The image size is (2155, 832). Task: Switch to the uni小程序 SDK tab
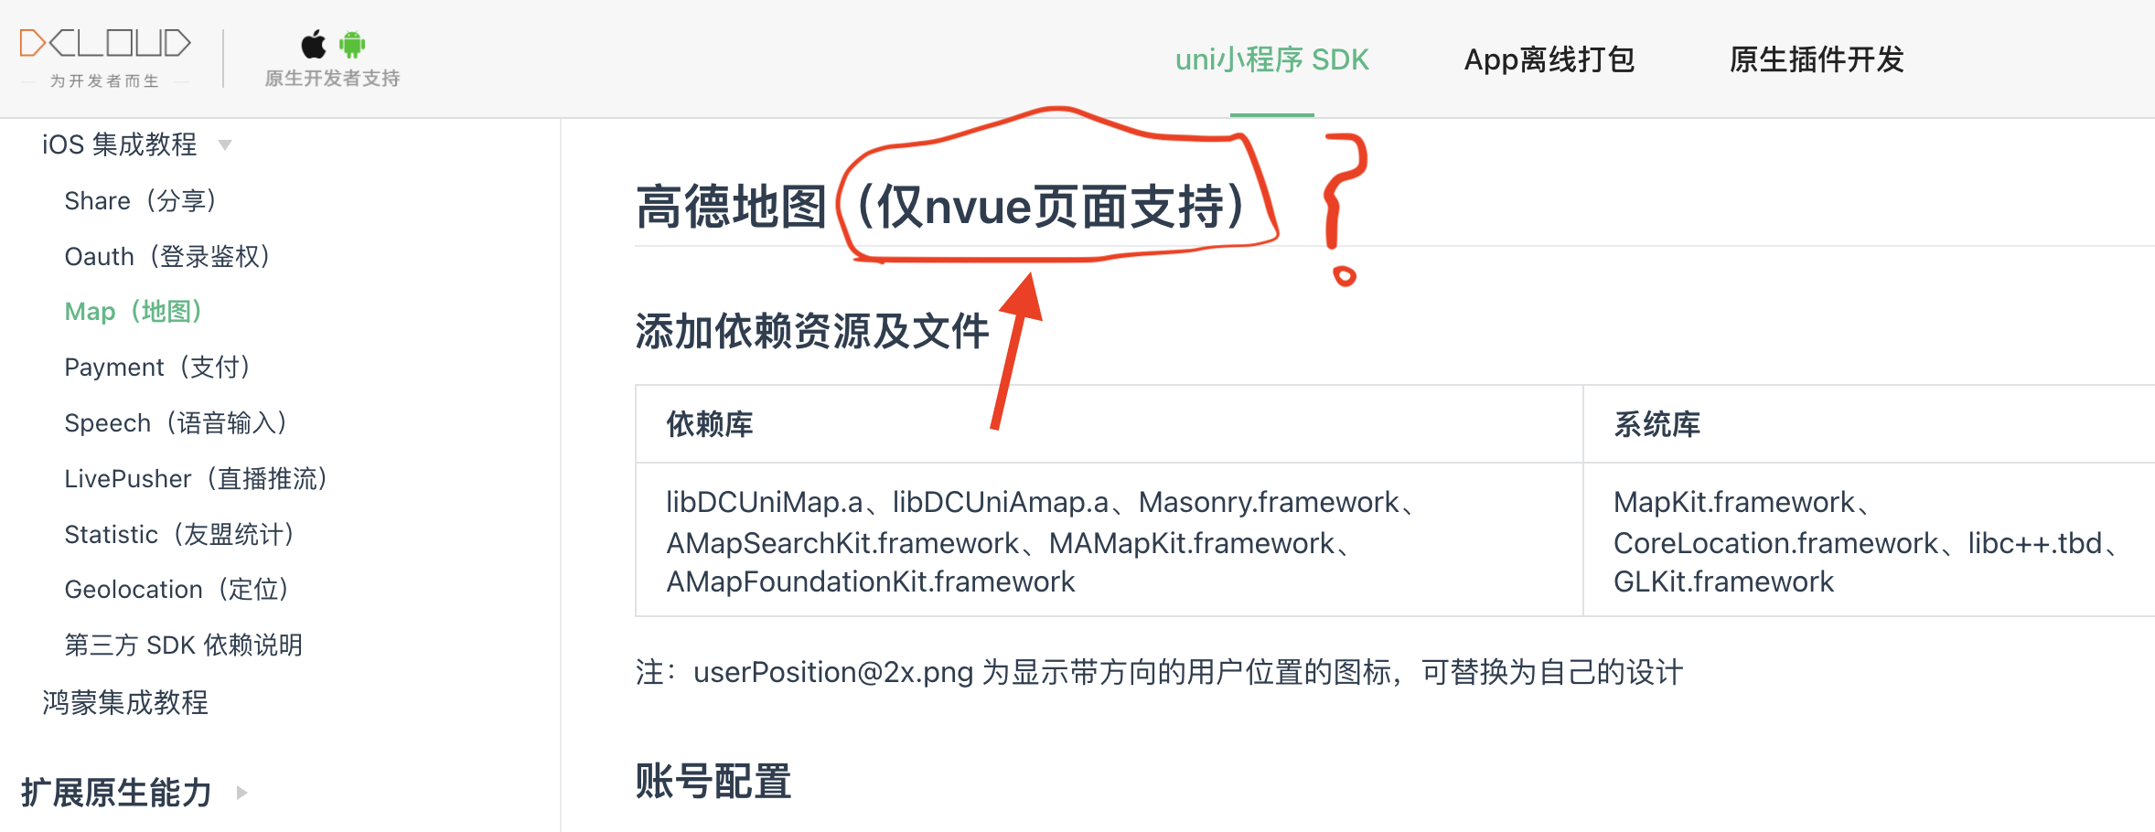pos(1271,59)
